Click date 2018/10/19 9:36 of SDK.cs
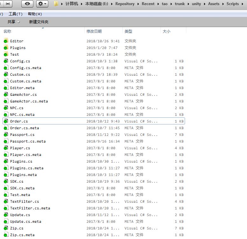 [103, 182]
